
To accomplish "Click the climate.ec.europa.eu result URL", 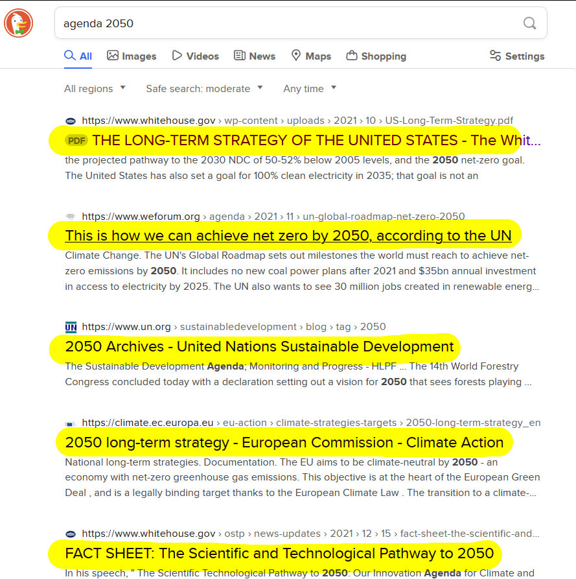I will tap(311, 423).
